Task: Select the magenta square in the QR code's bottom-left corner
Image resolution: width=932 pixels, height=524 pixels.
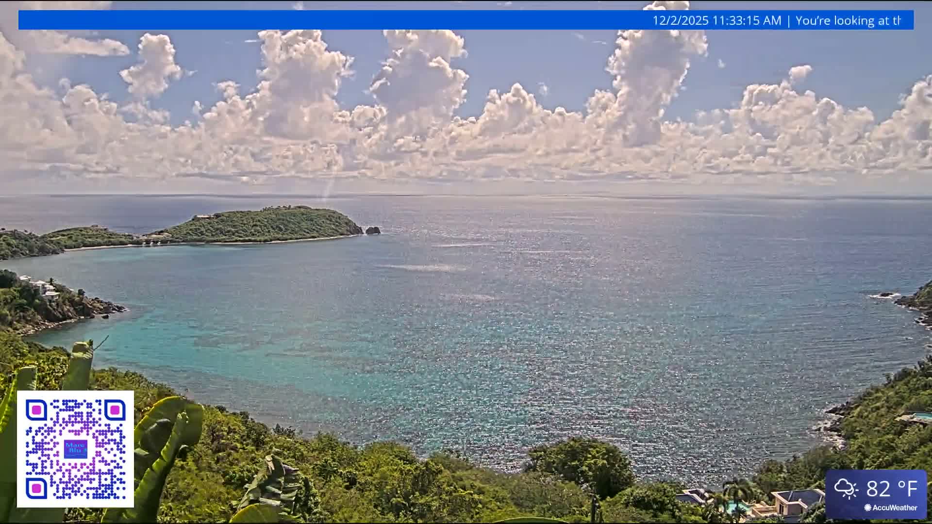Action: 37,488
